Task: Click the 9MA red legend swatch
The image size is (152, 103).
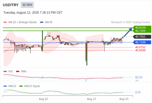Action: tap(18, 72)
